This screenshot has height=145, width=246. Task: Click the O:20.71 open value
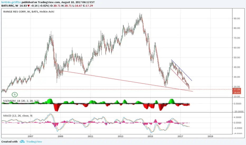[55, 6]
